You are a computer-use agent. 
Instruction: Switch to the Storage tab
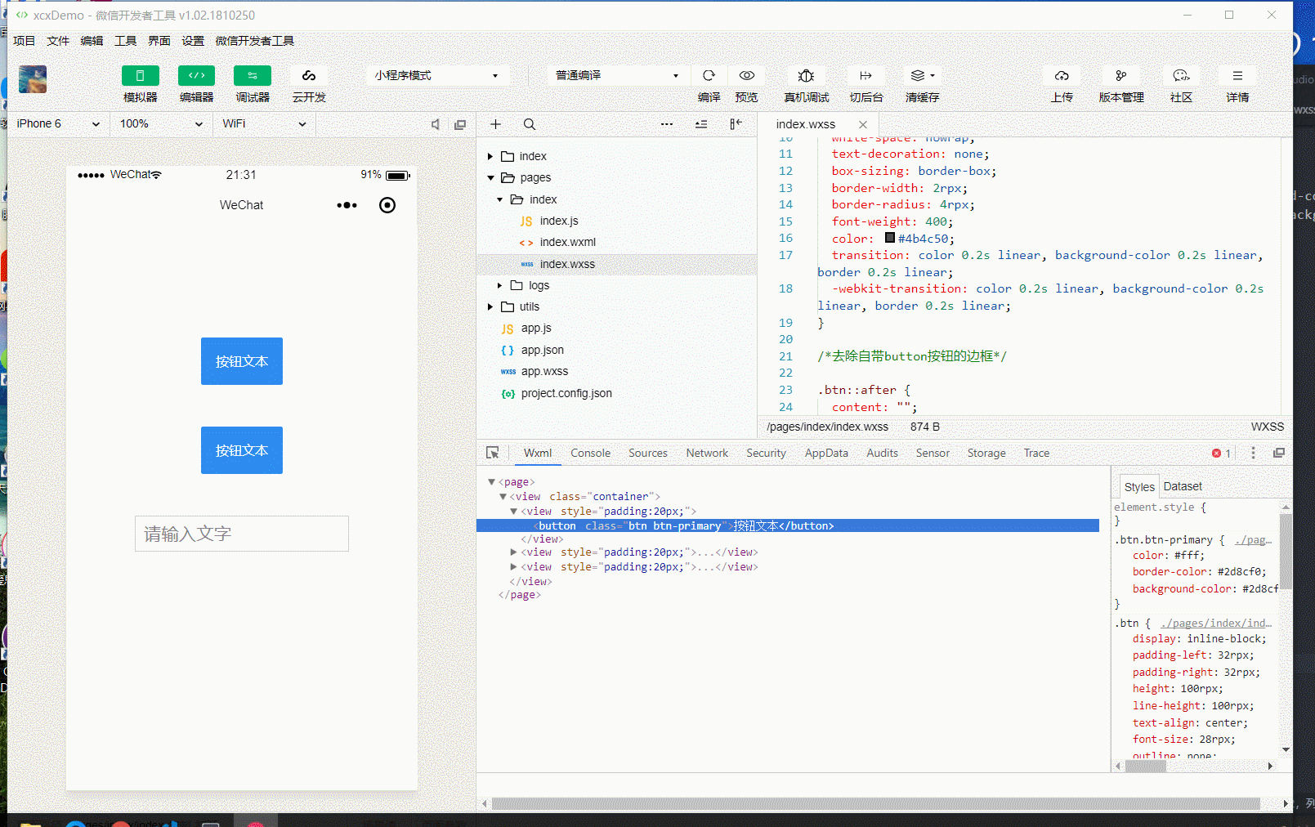[x=986, y=453]
